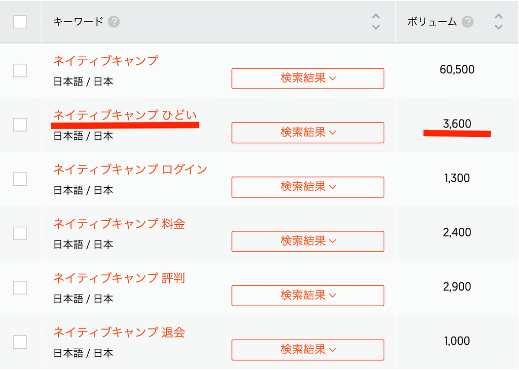The height and width of the screenshot is (370, 519).
Task: Show 検索結果 menu for ネイティブキャンプ ログイン
Action: [x=308, y=187]
